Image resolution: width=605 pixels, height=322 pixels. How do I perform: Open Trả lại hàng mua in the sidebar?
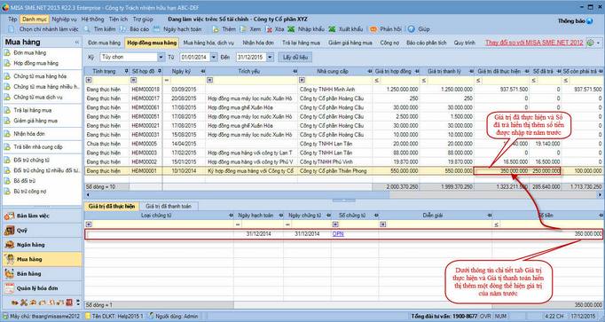click(33, 110)
